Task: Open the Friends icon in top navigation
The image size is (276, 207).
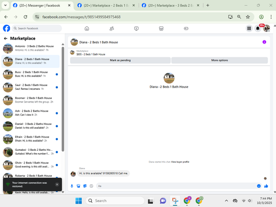Action: click(112, 29)
